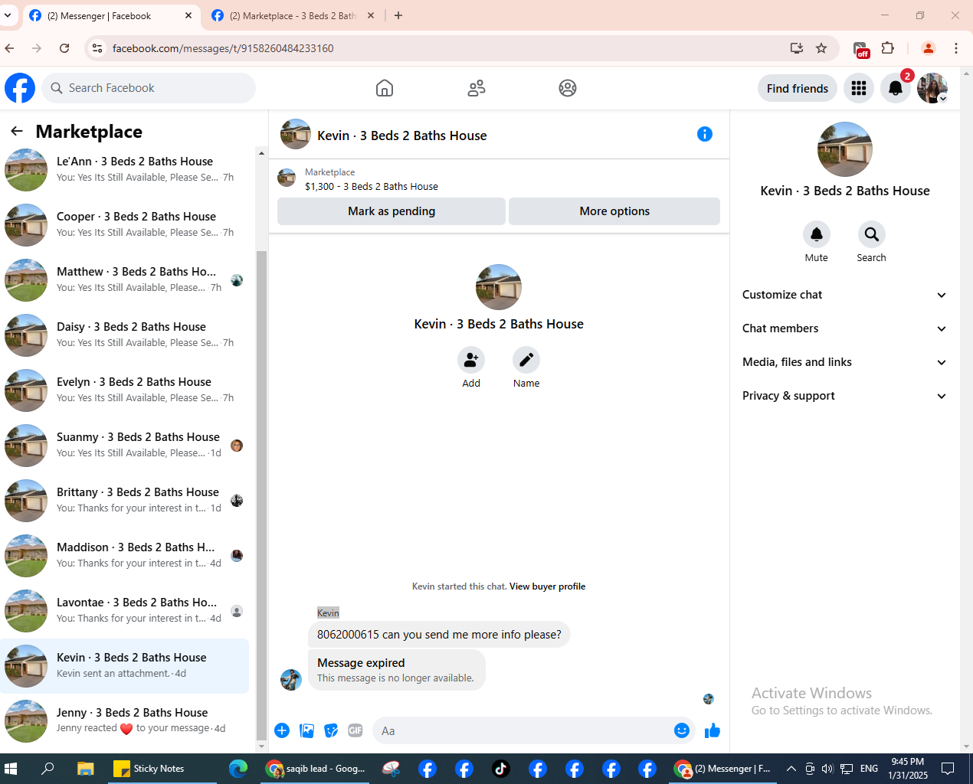This screenshot has height=784, width=973.
Task: Open the Chrome profile avatar
Action: point(929,48)
